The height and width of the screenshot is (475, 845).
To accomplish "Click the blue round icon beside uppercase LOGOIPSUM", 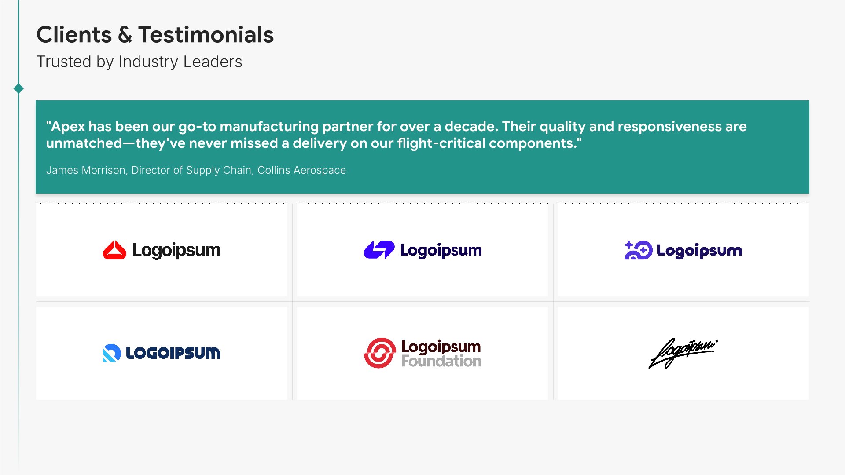I will pyautogui.click(x=111, y=353).
